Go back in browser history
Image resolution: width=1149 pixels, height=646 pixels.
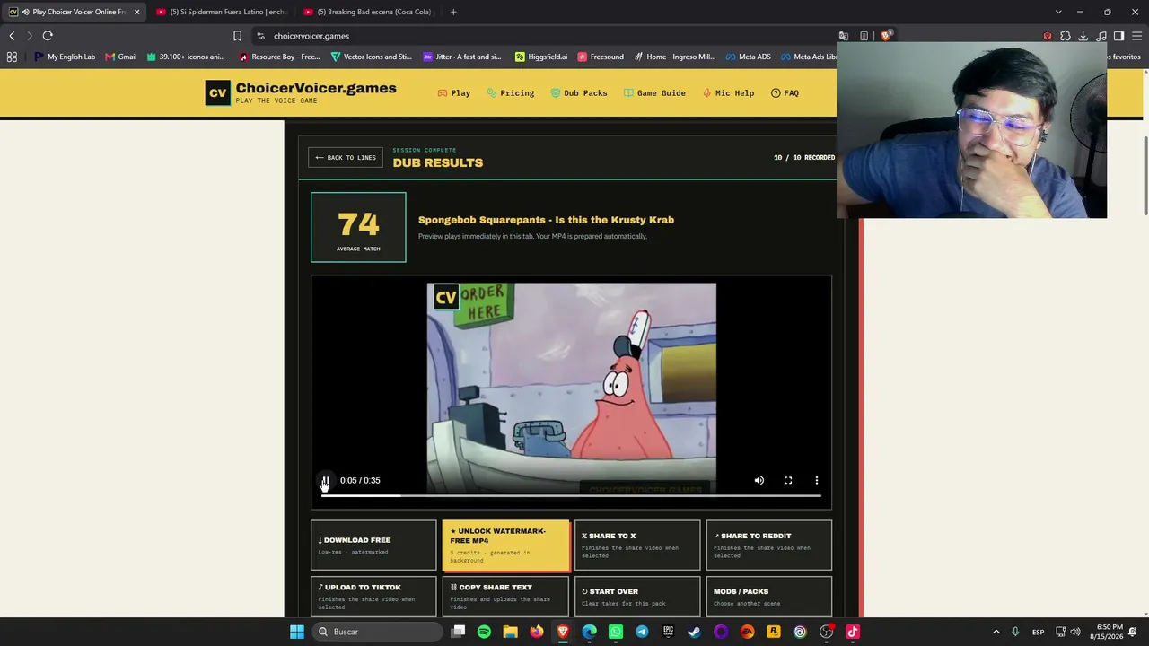[x=12, y=36]
